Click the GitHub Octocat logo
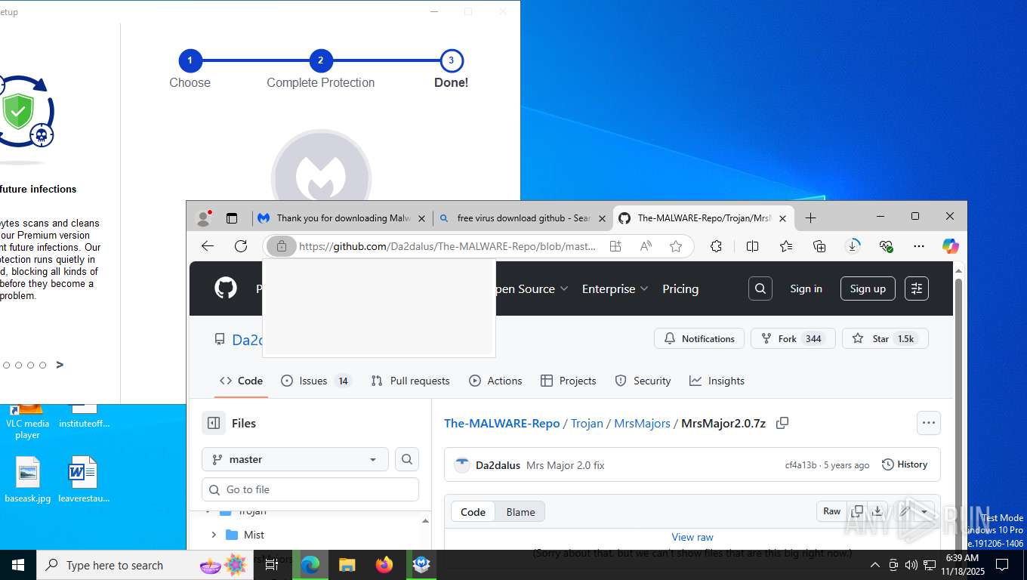 coord(226,288)
